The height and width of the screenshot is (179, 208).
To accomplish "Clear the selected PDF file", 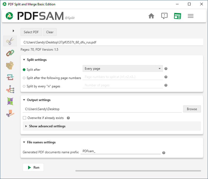I will coord(50,32).
